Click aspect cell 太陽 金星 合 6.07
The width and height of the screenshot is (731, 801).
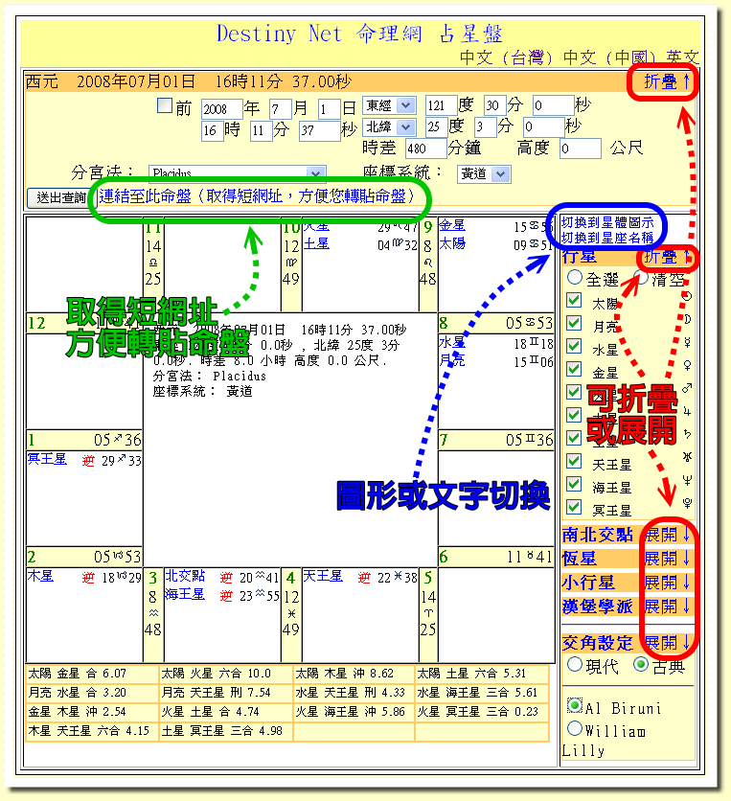tap(93, 674)
